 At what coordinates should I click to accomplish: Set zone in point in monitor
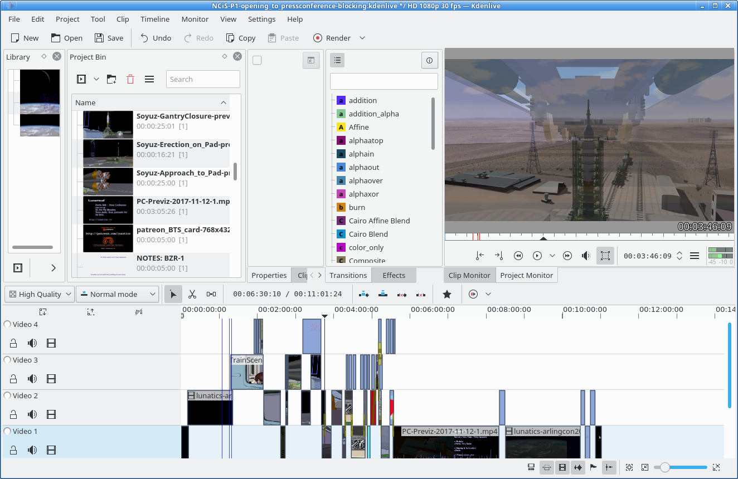(480, 256)
